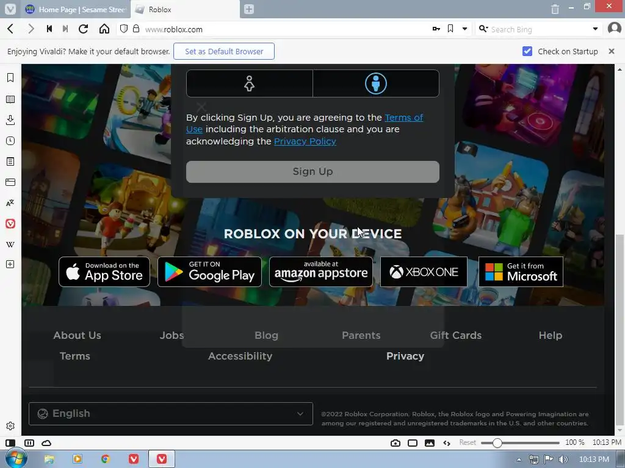Download on the App Store badge

pos(104,272)
